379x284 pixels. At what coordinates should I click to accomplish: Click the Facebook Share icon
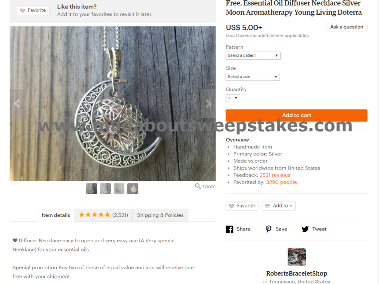point(229,229)
